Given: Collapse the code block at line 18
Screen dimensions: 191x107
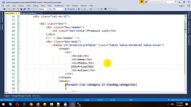Looking at the screenshot, I should pos(19,24).
